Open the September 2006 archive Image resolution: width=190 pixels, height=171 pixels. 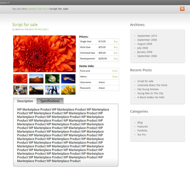tap(147, 56)
